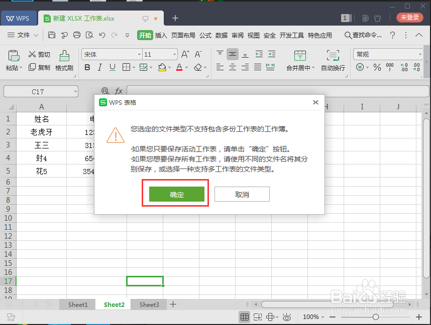Open the font name (宋体) dropdown
The height and width of the screenshot is (325, 431).
click(x=139, y=54)
